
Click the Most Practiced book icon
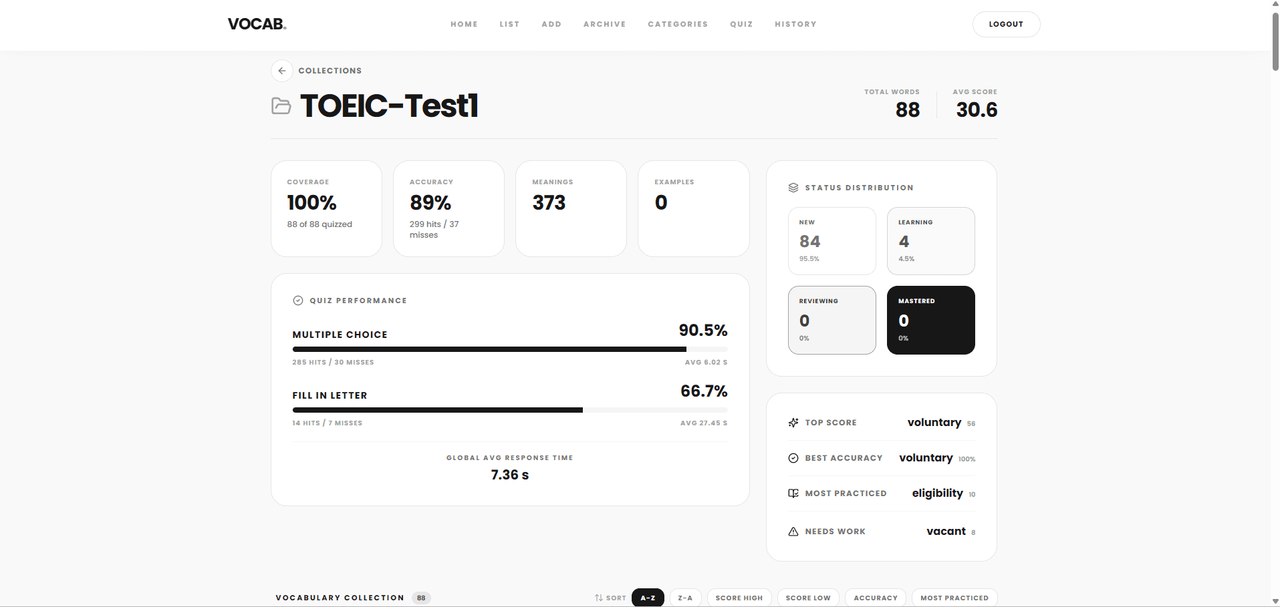click(x=793, y=493)
